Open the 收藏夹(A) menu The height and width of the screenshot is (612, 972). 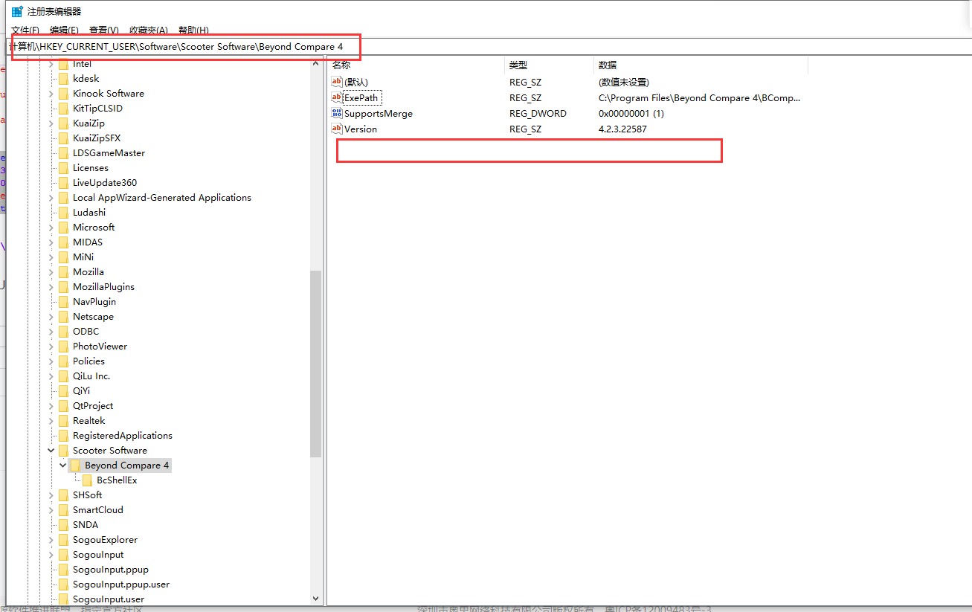[x=149, y=30]
